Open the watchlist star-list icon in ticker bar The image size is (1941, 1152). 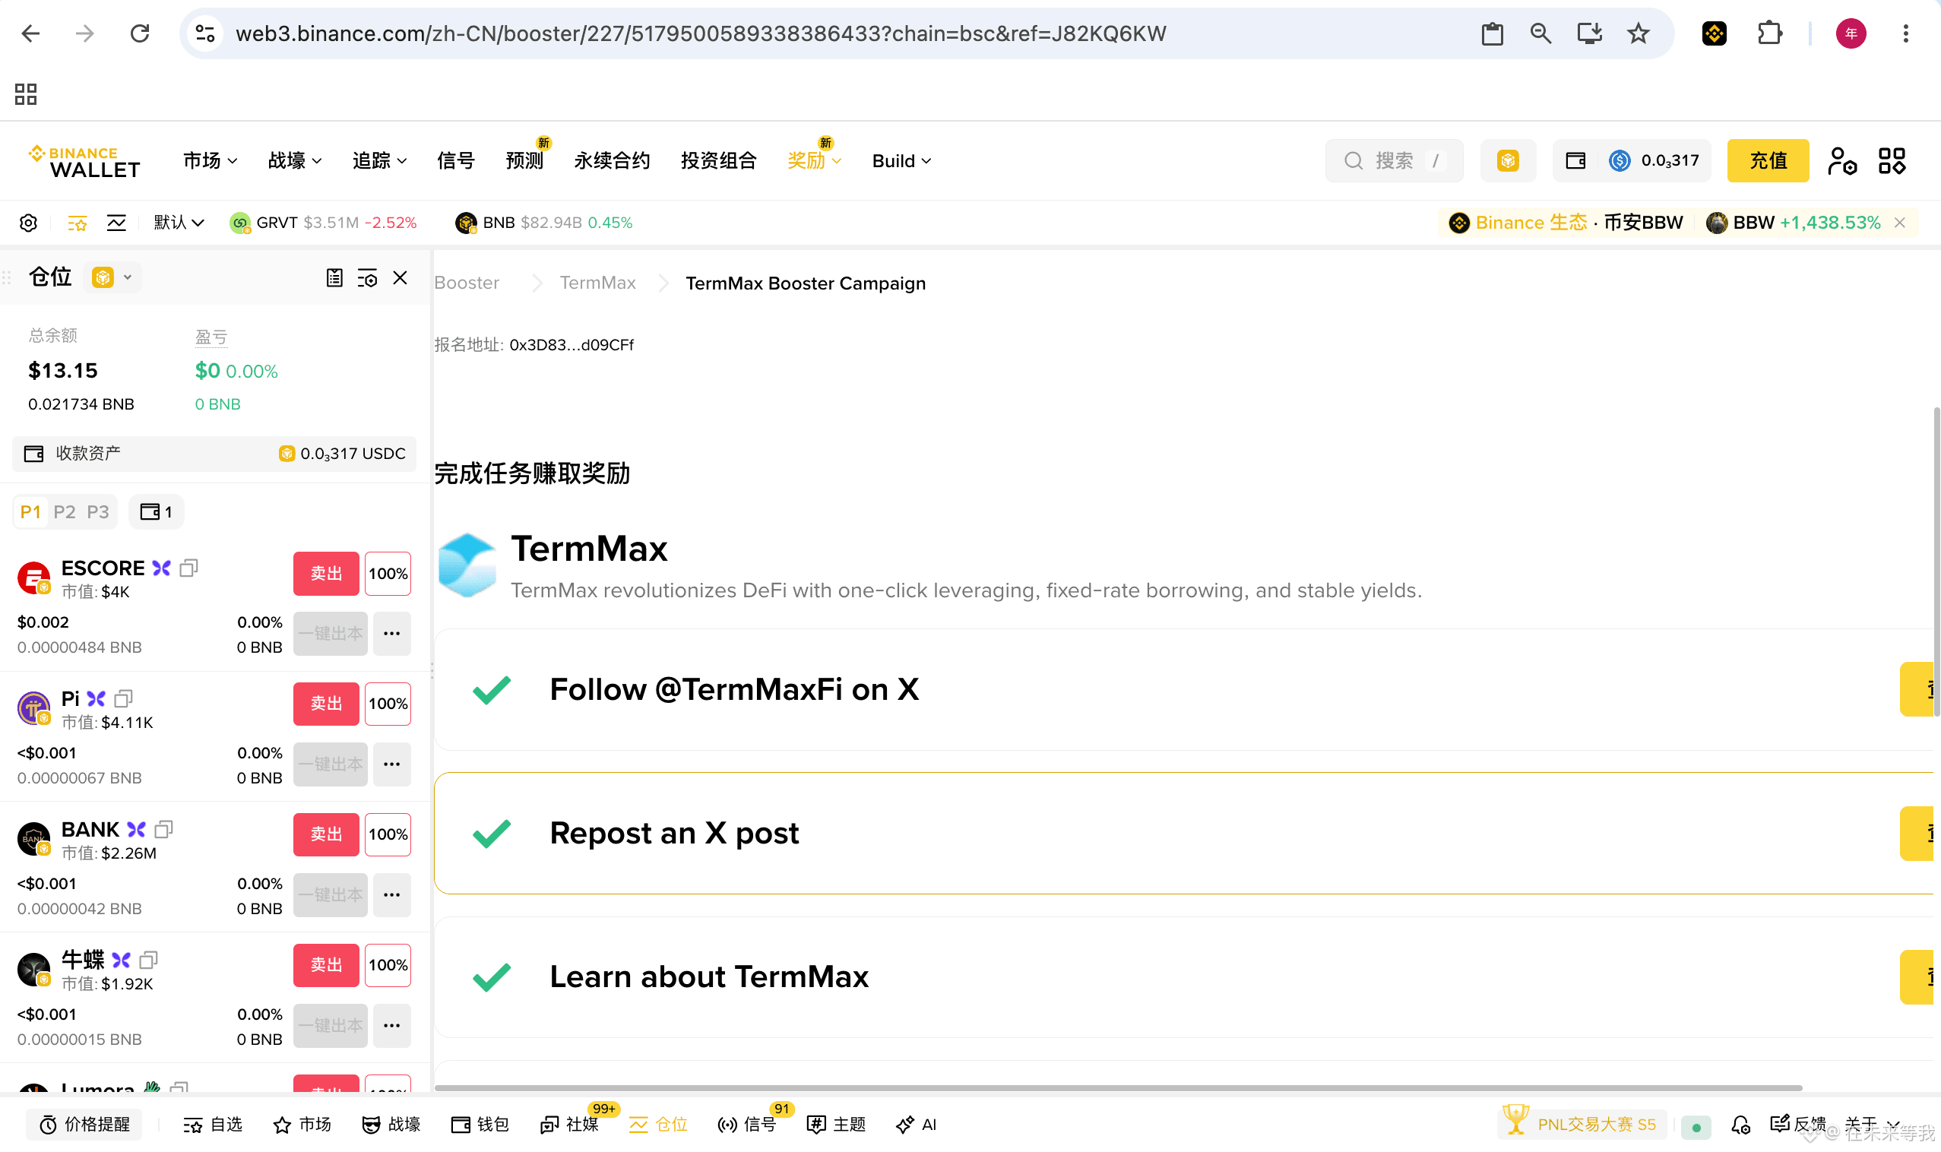(x=78, y=223)
